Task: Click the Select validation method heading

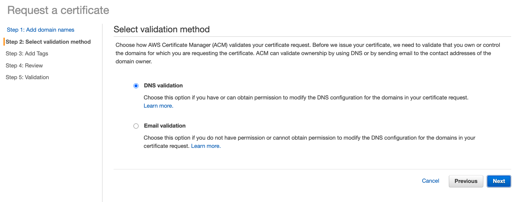Action: [x=162, y=29]
